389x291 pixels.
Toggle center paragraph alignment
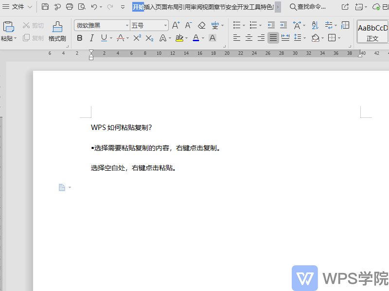pyautogui.click(x=248, y=37)
